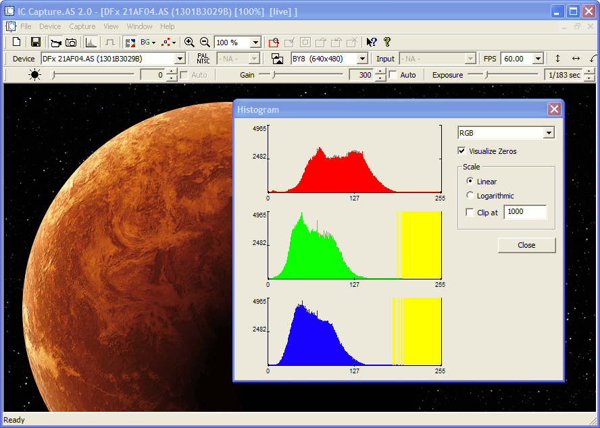600x428 pixels.
Task: Open the Device selection dropdown
Action: (x=180, y=59)
